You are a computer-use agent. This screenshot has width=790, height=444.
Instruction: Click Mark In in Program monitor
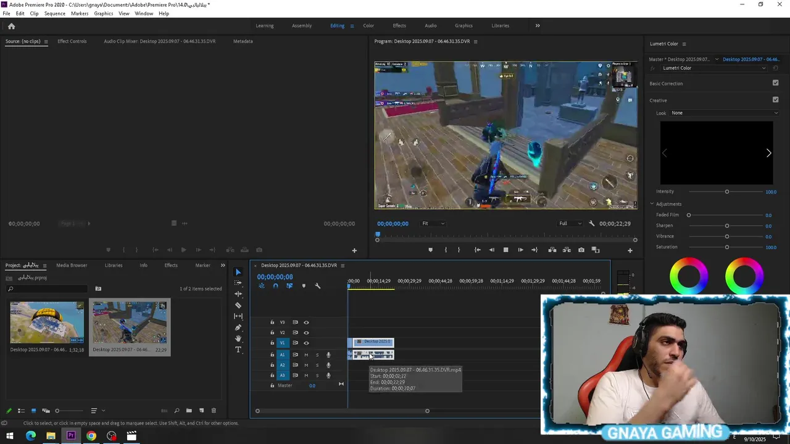[446, 250]
